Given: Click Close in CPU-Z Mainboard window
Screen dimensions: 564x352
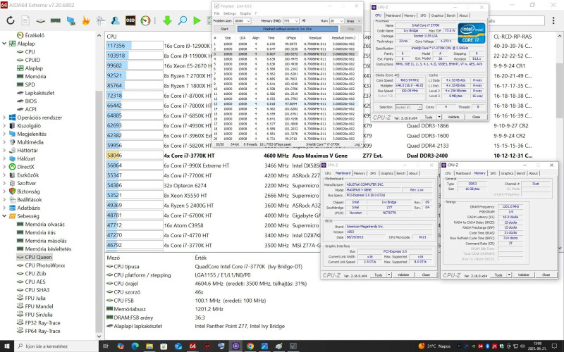Looking at the screenshot, I should [426, 275].
